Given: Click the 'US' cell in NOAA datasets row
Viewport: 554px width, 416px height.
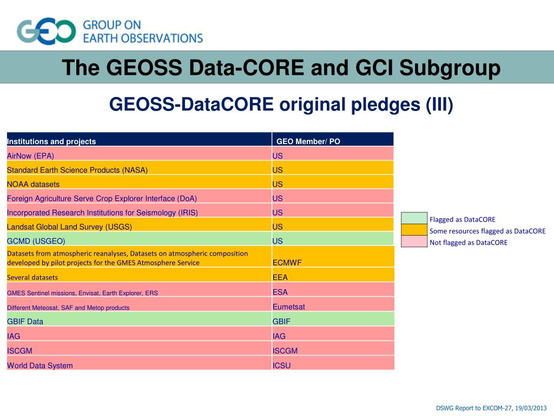Looking at the screenshot, I should tap(333, 182).
